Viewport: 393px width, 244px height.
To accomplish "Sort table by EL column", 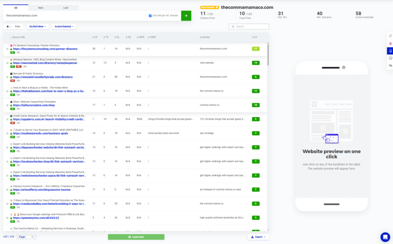I will point(117,37).
